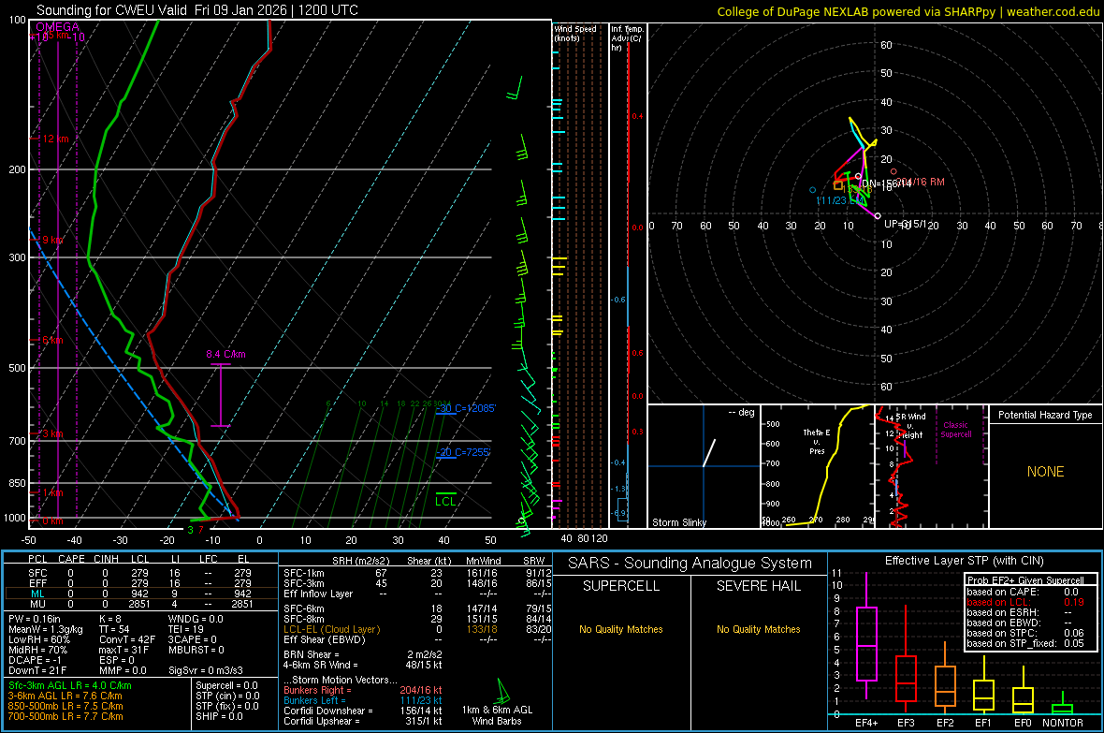
Task: Click the 850-500mb LR value
Action: [65, 706]
